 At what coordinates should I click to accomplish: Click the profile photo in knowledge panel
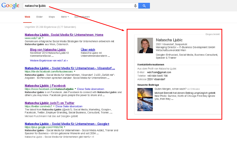click(x=145, y=46)
